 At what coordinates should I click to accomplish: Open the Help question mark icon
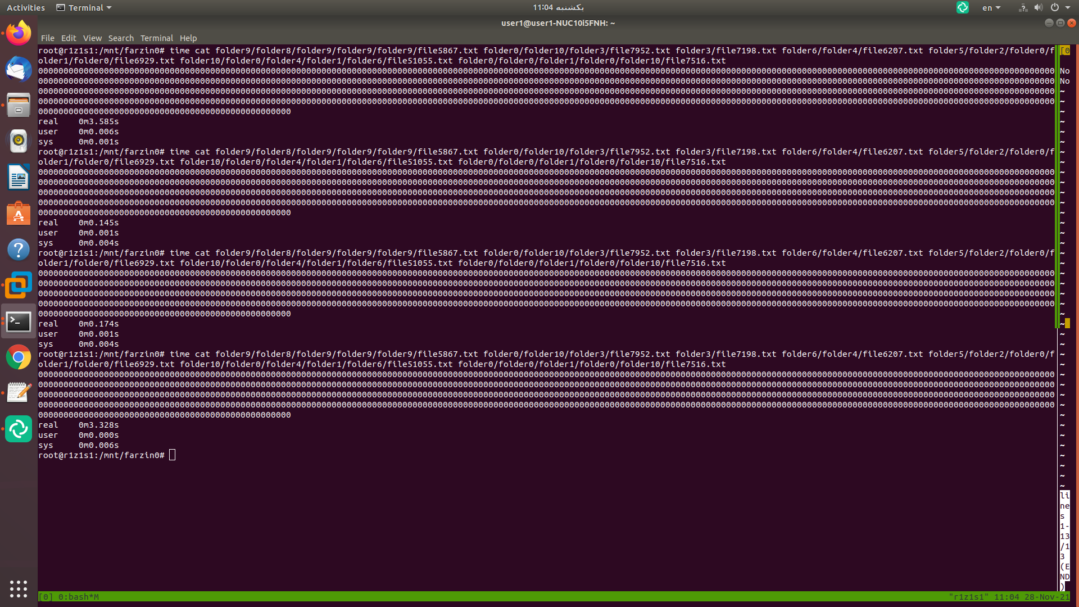coord(19,250)
